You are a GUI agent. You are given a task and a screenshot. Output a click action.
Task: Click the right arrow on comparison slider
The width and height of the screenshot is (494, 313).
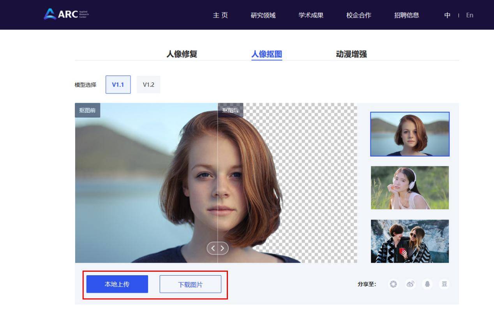pyautogui.click(x=222, y=248)
